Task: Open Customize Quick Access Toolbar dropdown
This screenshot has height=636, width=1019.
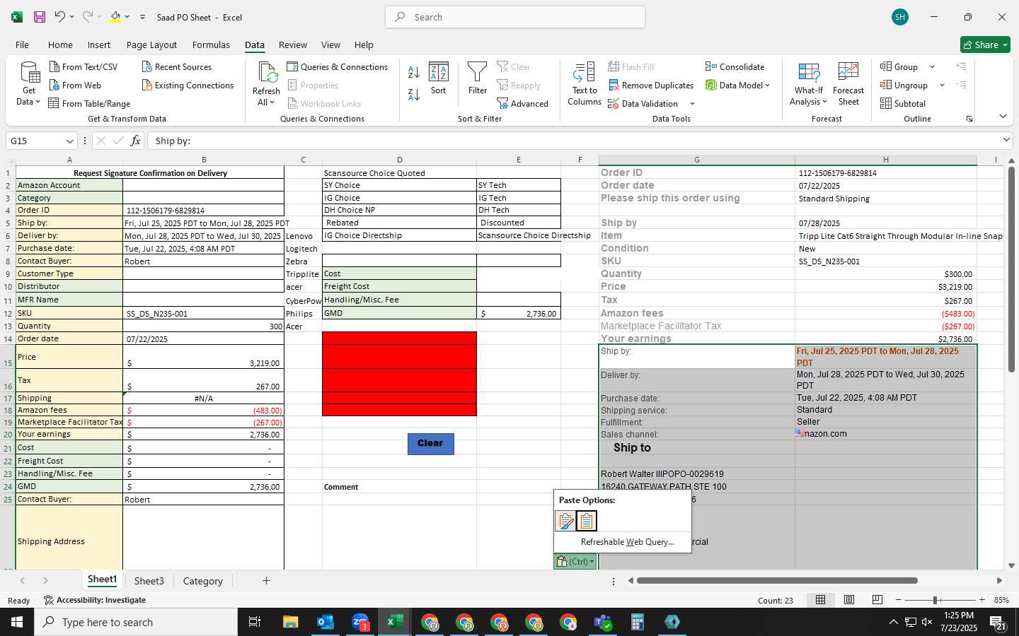Action: pyautogui.click(x=142, y=17)
